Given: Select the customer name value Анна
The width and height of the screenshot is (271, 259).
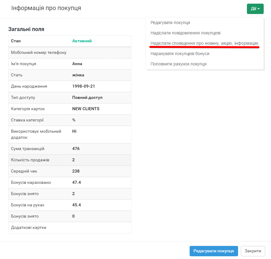Looking at the screenshot, I should tap(77, 64).
